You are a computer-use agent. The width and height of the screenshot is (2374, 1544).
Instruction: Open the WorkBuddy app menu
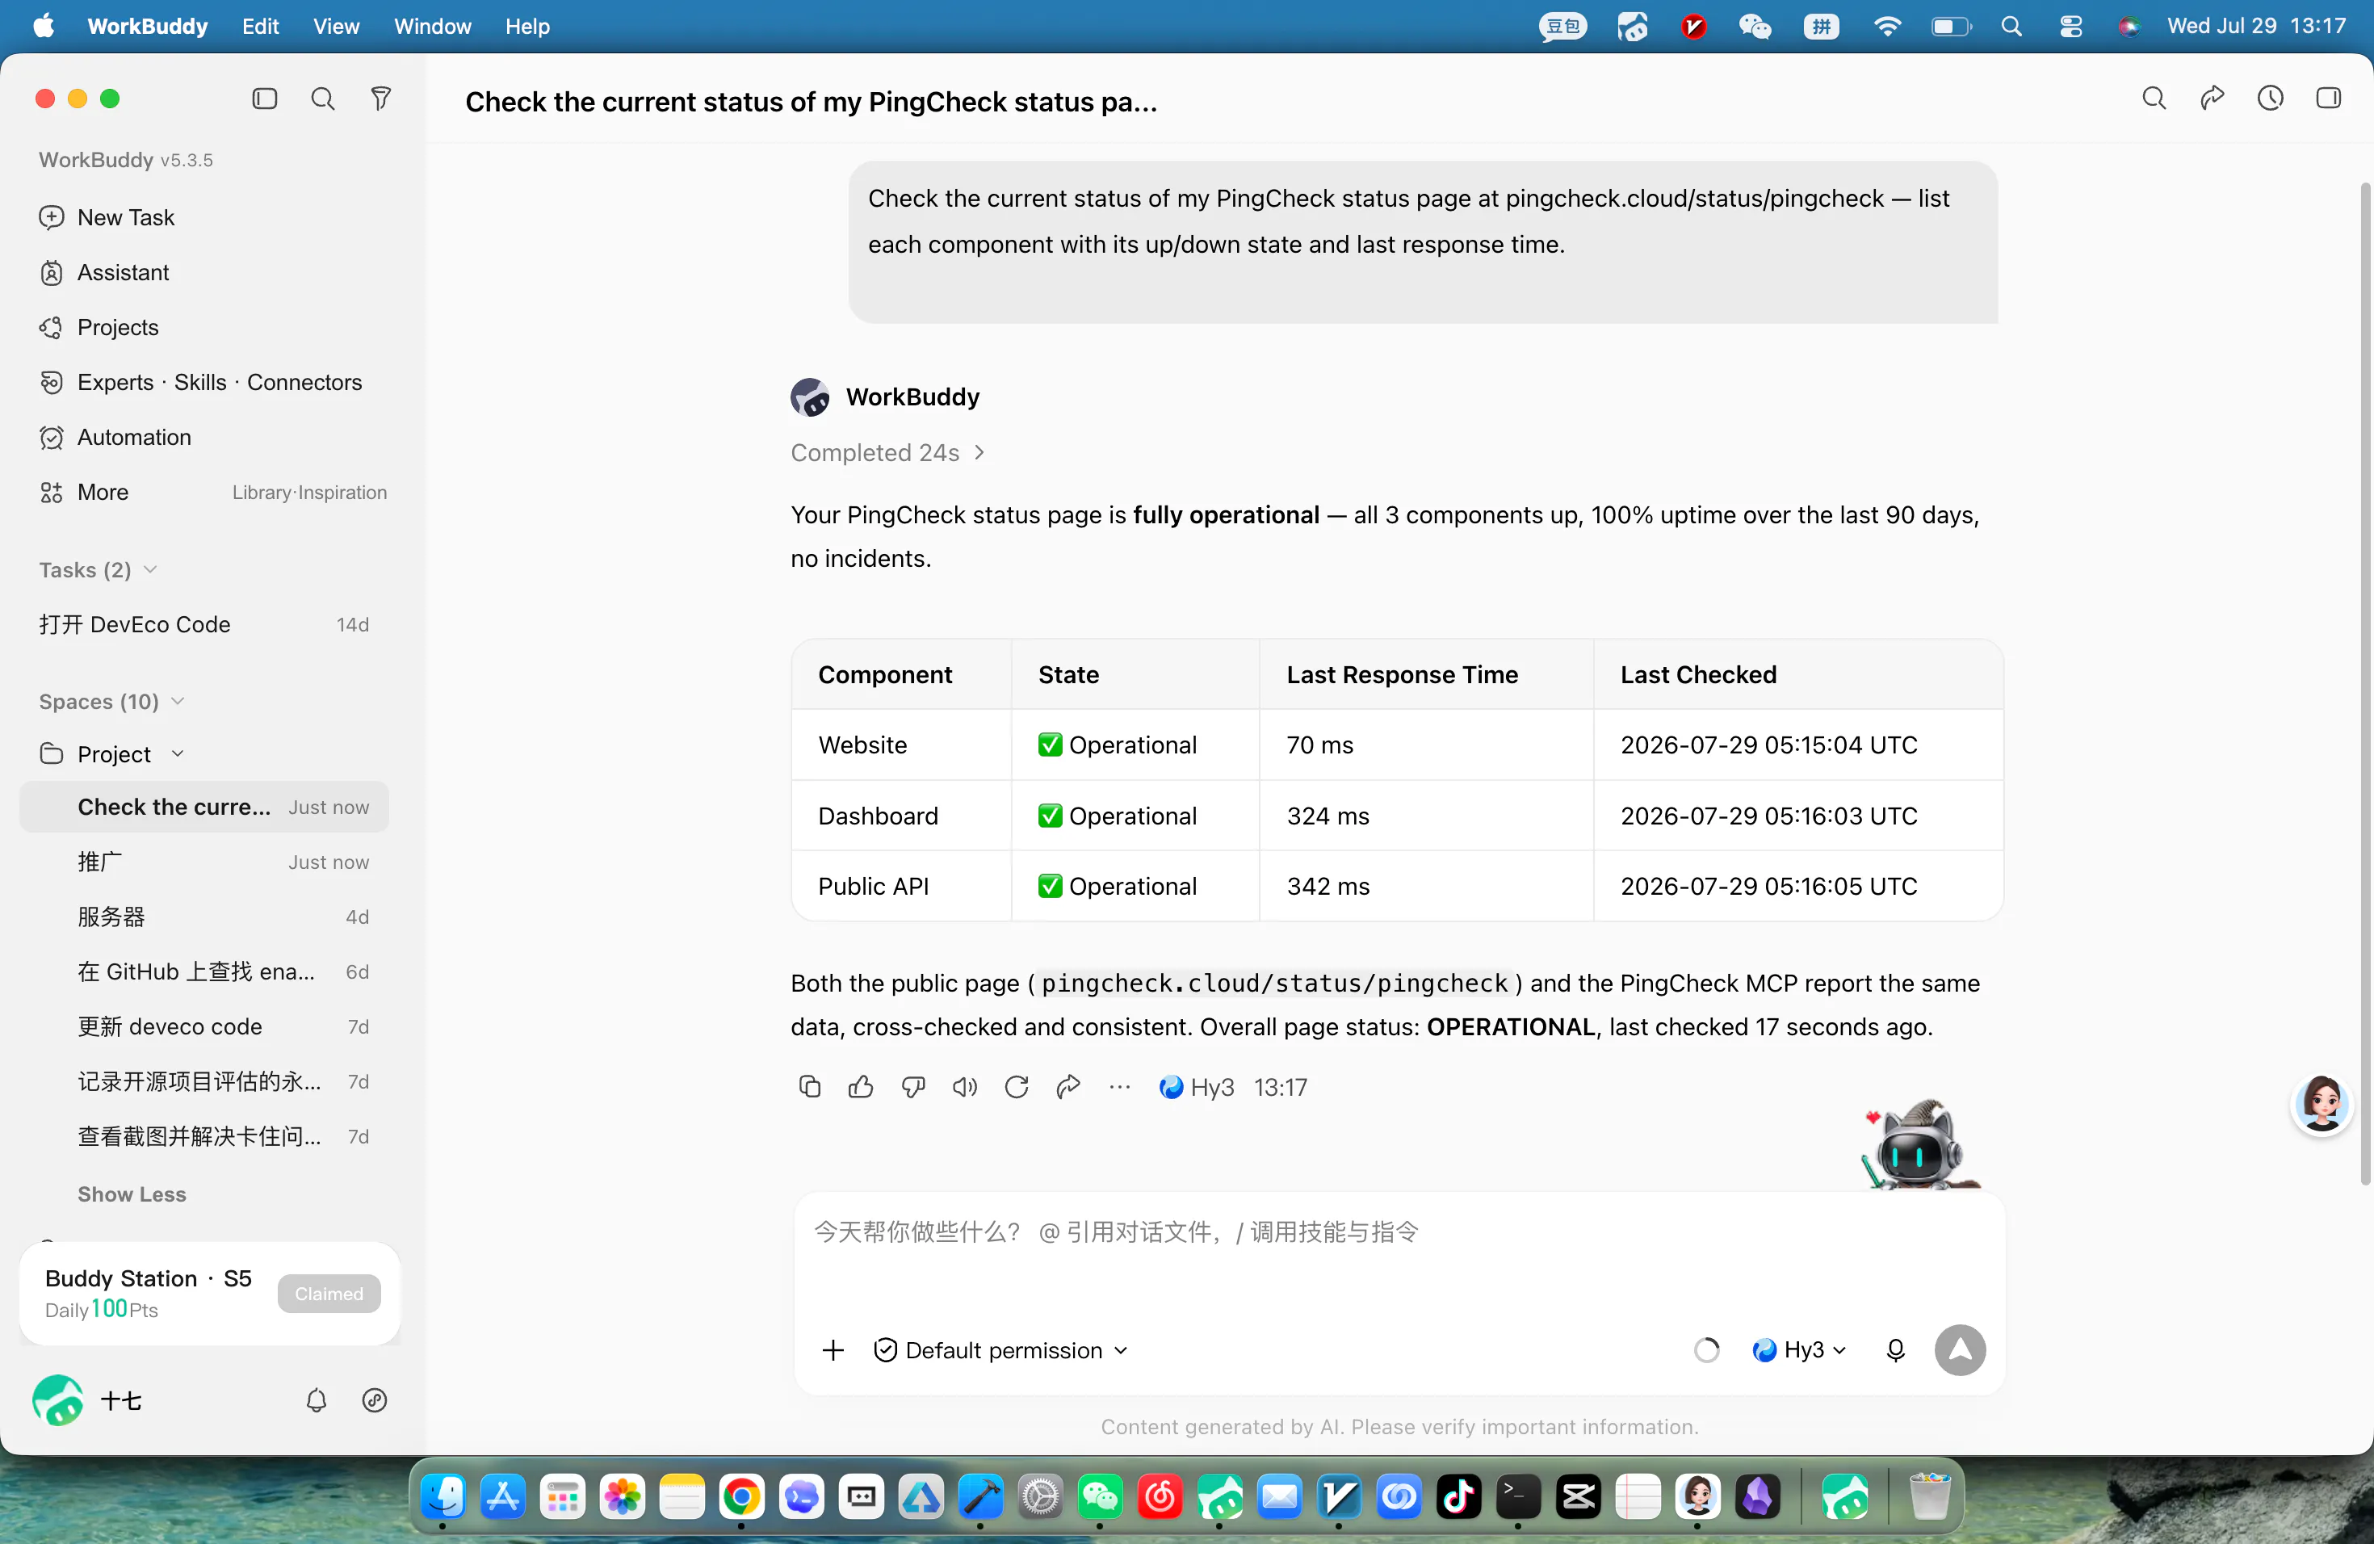click(148, 26)
